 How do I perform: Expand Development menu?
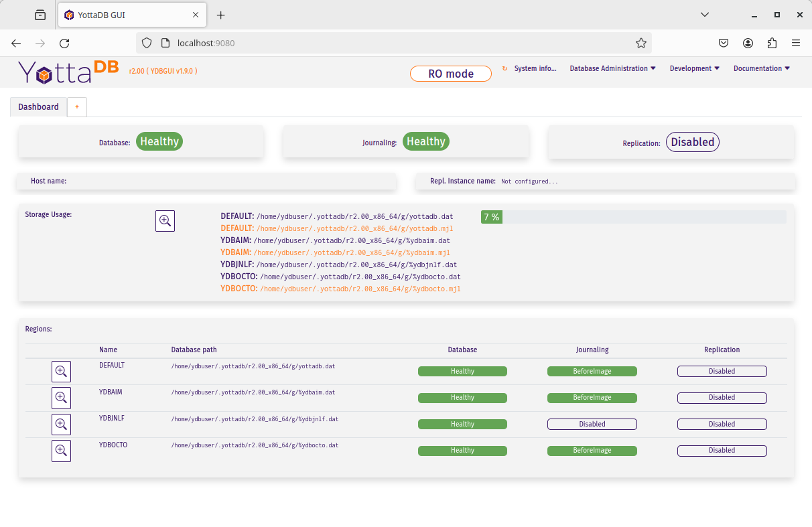695,68
